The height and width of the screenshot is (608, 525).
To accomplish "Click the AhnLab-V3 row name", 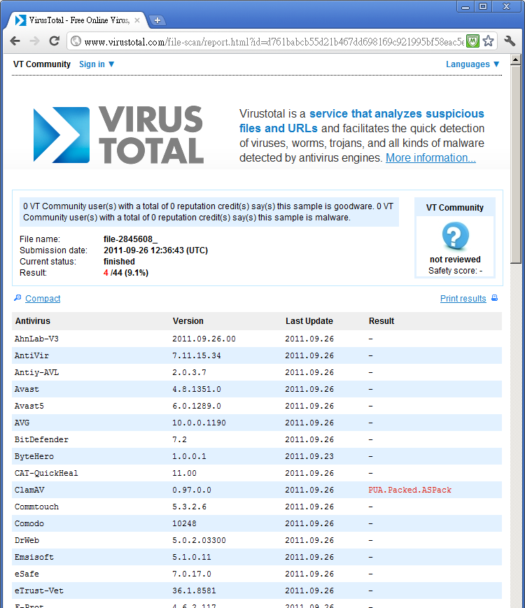I will [36, 339].
